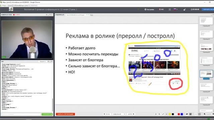The height and width of the screenshot is (120, 214).
Task: Select the first slide thumbnail at top
Action: (x=206, y=21)
